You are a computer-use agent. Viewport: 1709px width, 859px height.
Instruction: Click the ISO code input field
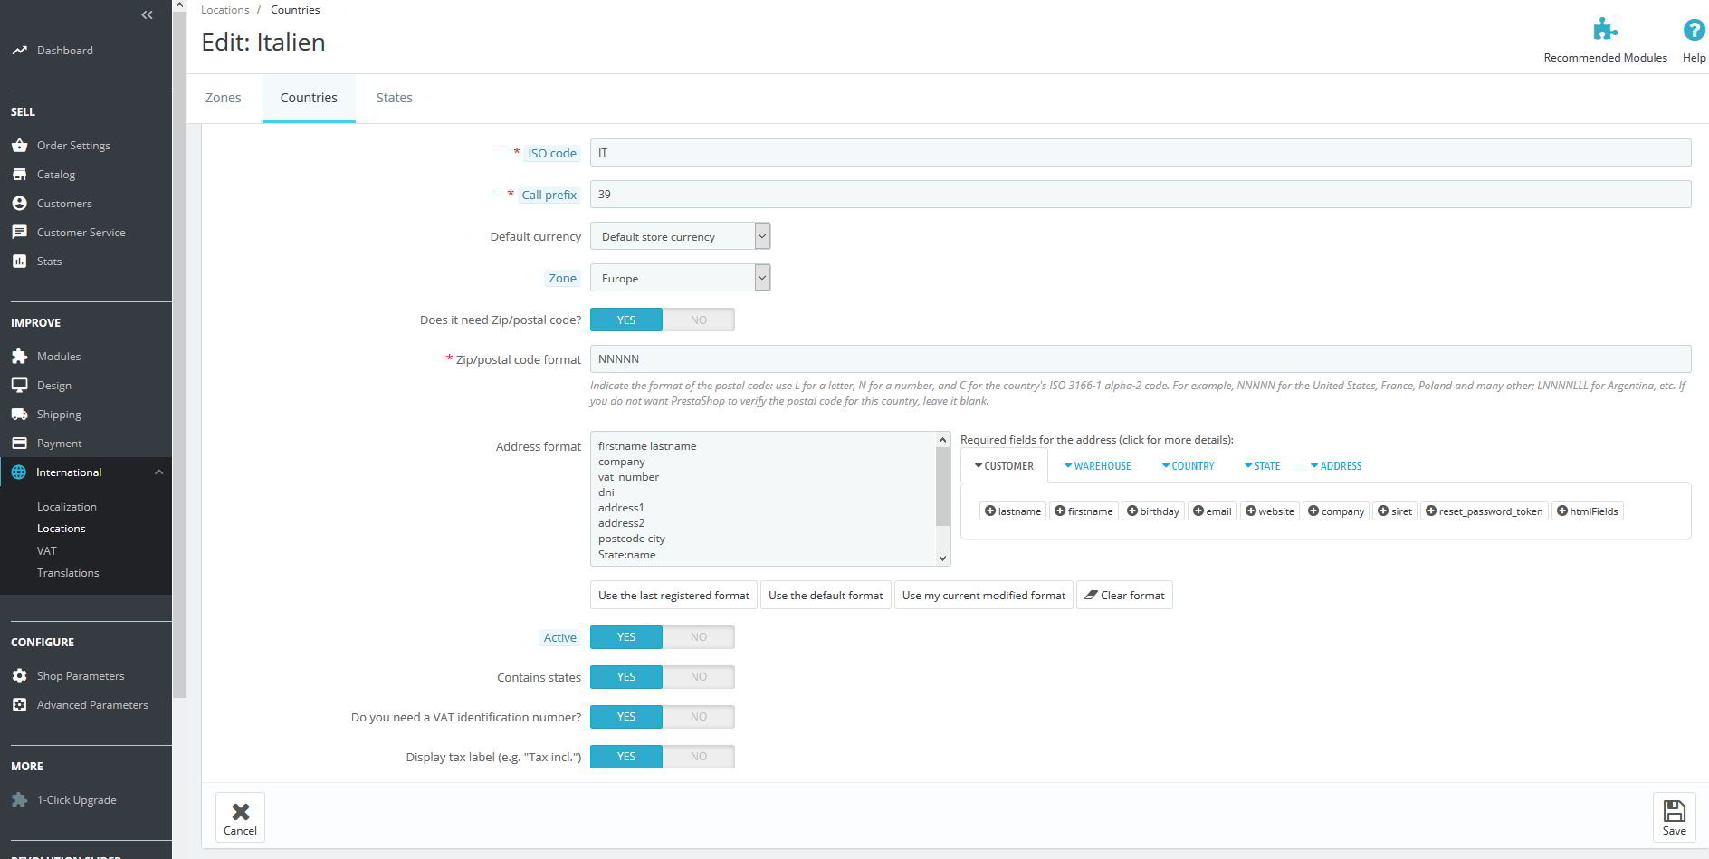[1141, 153]
